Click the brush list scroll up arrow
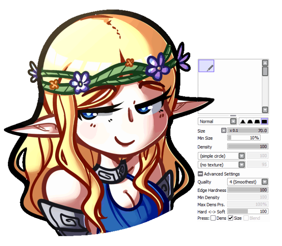Screen dimensions: 282x246 (265, 63)
